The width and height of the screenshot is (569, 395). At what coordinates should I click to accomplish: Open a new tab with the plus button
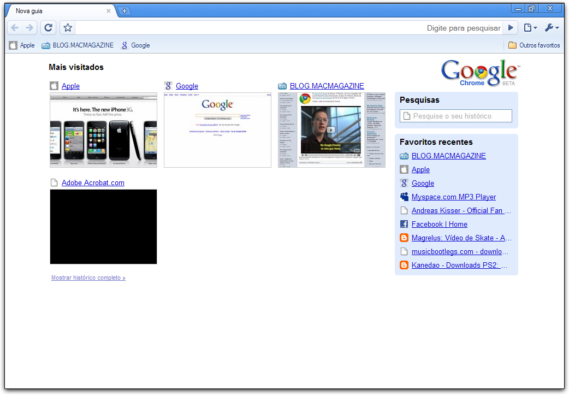(x=124, y=11)
